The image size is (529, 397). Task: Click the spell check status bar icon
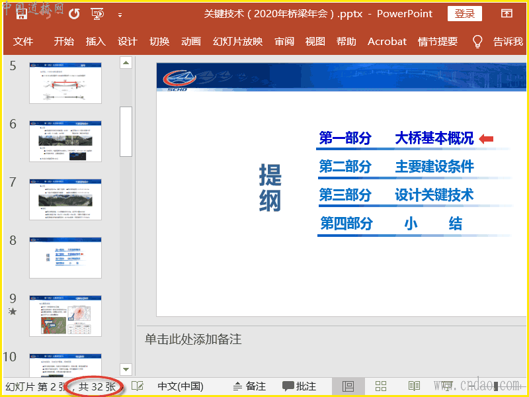(138, 386)
